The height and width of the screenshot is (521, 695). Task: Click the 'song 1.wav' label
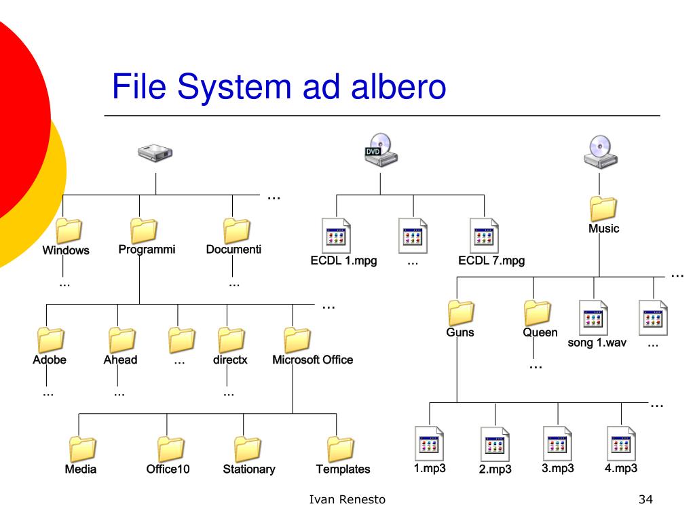pos(597,343)
